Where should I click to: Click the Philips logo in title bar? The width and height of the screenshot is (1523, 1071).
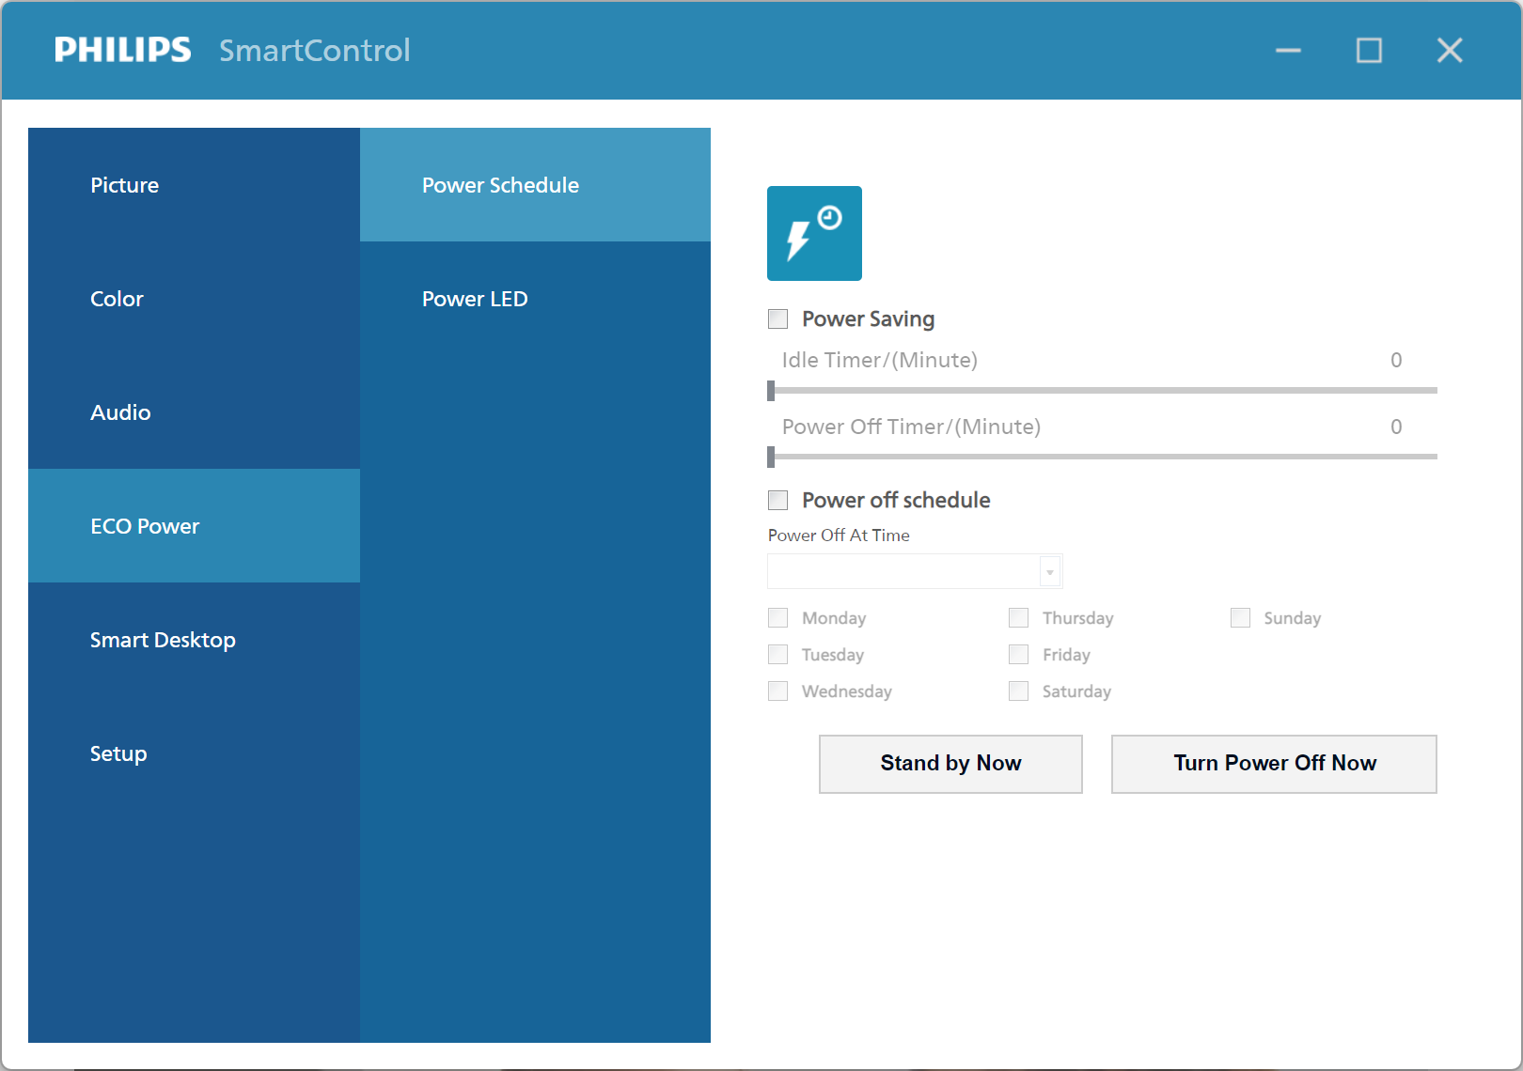(x=122, y=50)
